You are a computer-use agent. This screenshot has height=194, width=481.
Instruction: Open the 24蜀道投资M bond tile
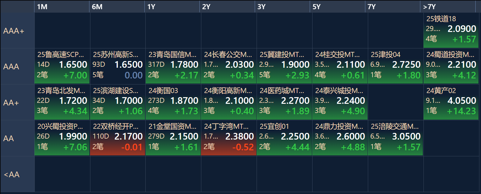click(451, 66)
